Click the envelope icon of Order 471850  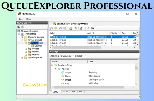52,37
